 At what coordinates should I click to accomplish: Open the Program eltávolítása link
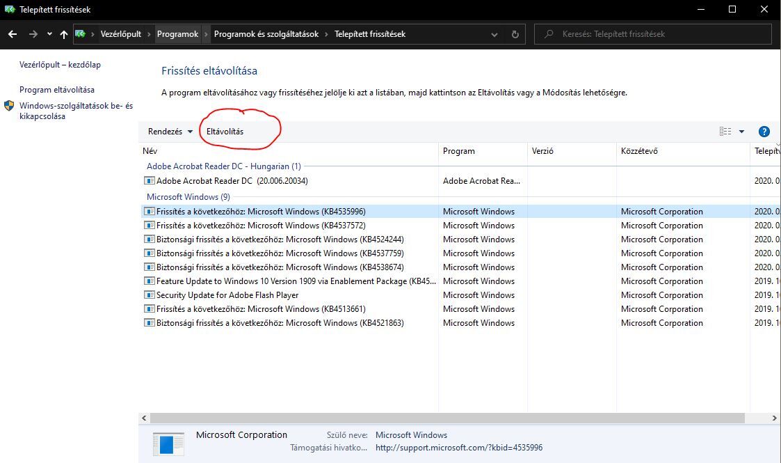(57, 90)
